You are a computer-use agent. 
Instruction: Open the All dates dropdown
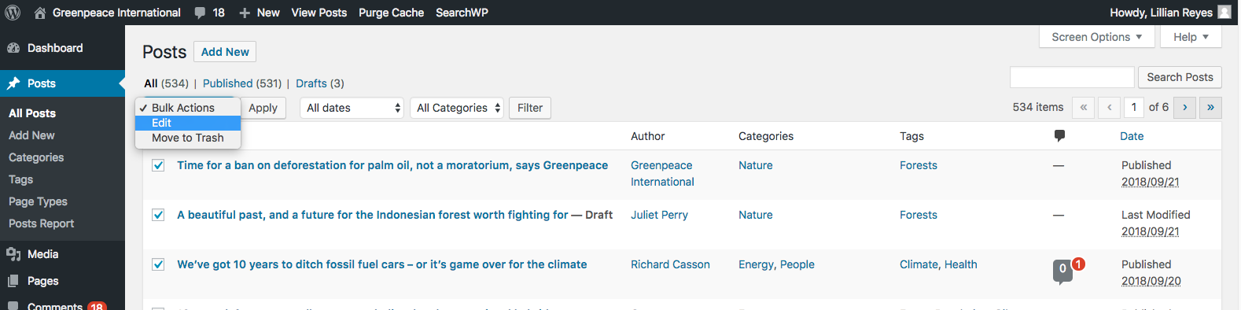tap(352, 108)
